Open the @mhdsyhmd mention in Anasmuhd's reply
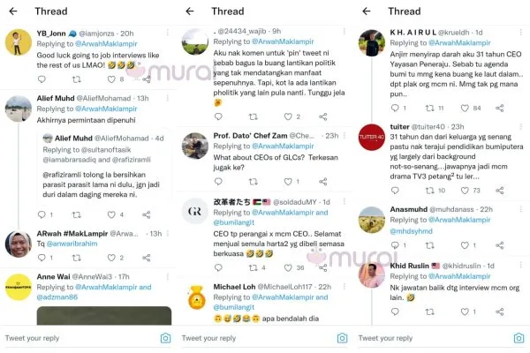 pyautogui.click(x=411, y=231)
